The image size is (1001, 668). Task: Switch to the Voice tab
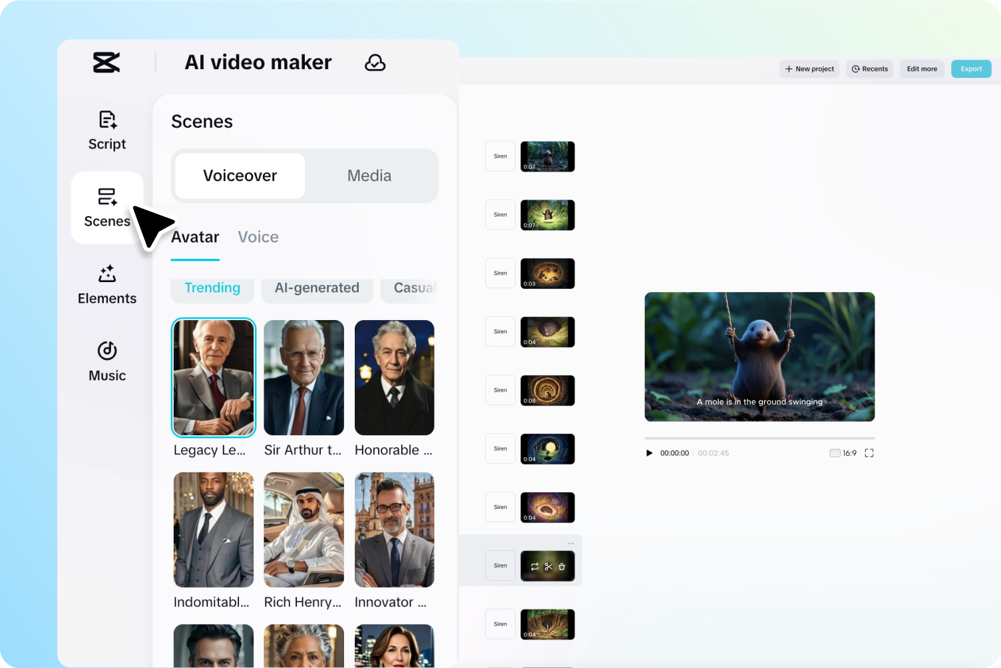258,237
